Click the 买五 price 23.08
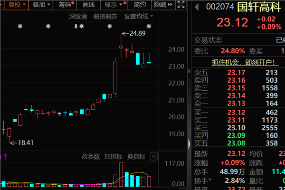The height and width of the screenshot is (190, 285). 236,143
